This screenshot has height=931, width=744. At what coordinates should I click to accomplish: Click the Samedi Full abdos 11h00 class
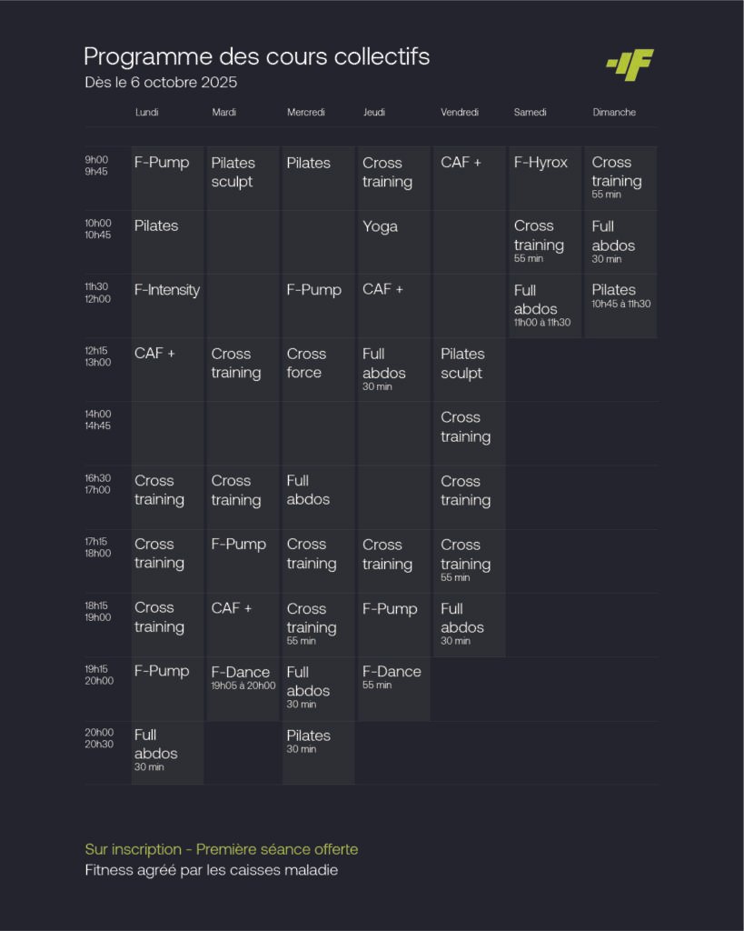[541, 305]
